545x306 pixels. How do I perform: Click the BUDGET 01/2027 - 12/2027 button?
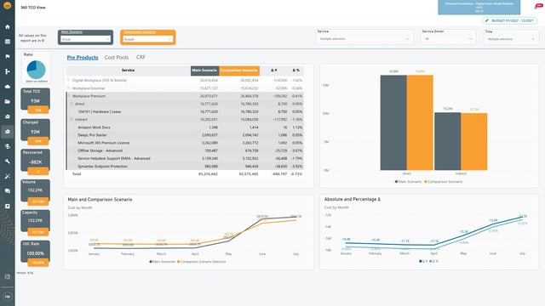click(x=509, y=20)
